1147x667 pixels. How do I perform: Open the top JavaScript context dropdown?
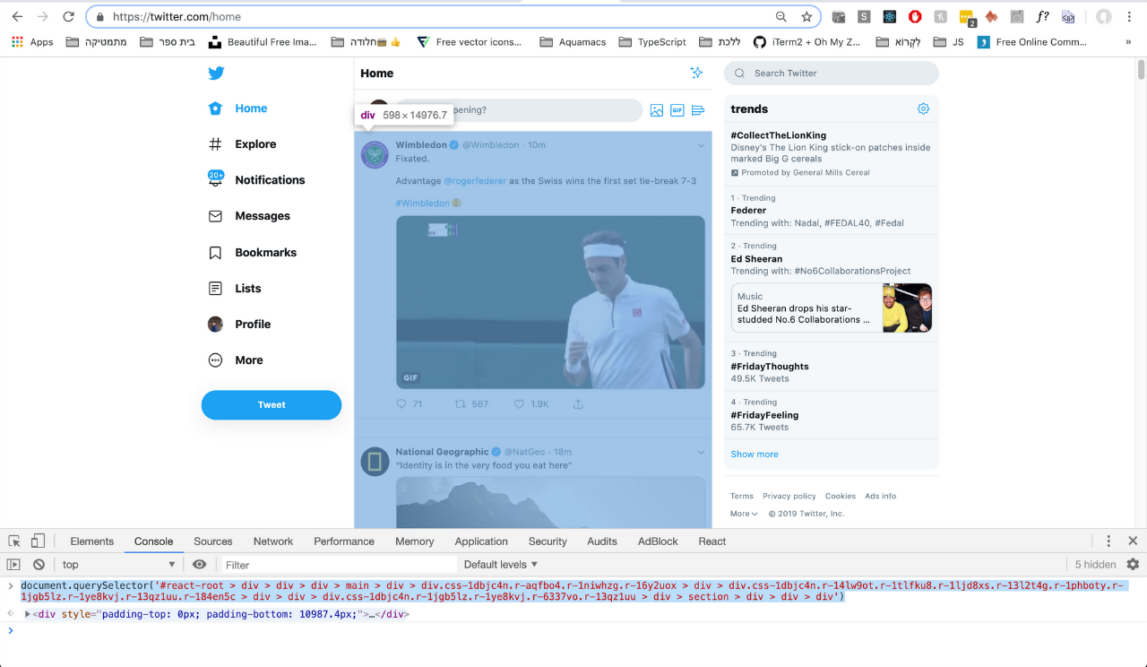click(118, 565)
